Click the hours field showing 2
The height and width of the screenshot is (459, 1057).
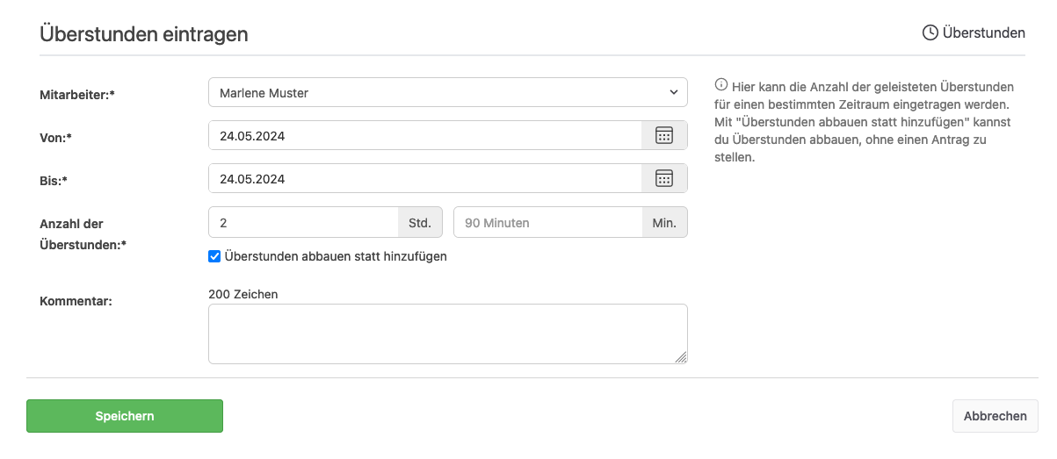pyautogui.click(x=303, y=223)
